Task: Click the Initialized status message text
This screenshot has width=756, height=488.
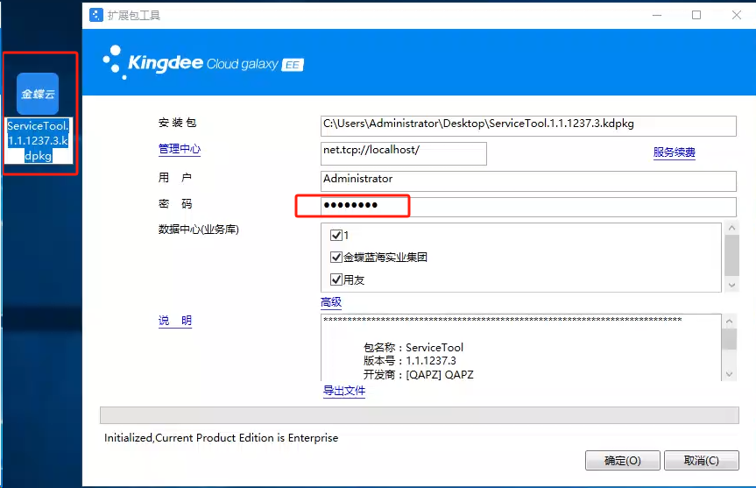Action: click(222, 438)
